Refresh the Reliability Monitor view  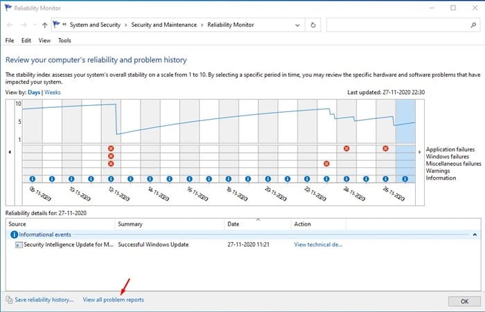(313, 25)
